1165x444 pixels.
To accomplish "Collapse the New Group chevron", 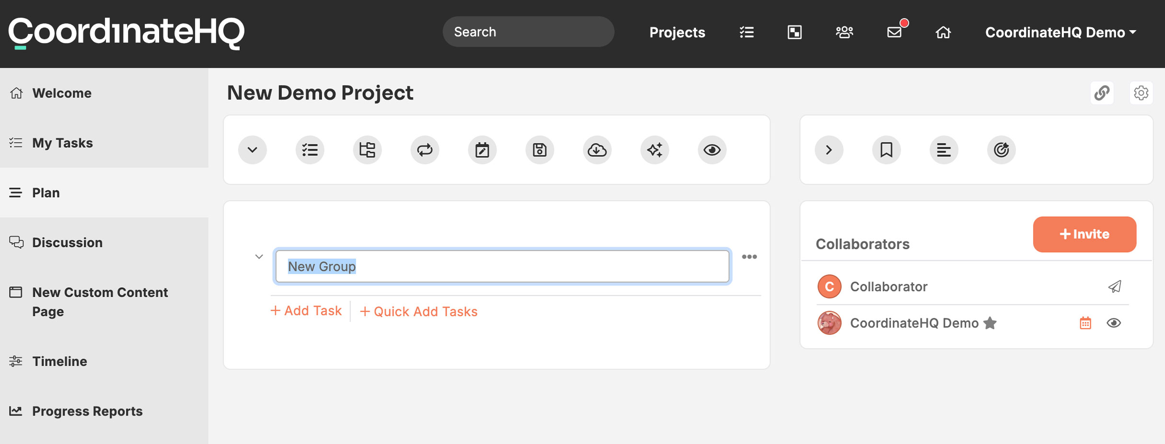I will [259, 257].
